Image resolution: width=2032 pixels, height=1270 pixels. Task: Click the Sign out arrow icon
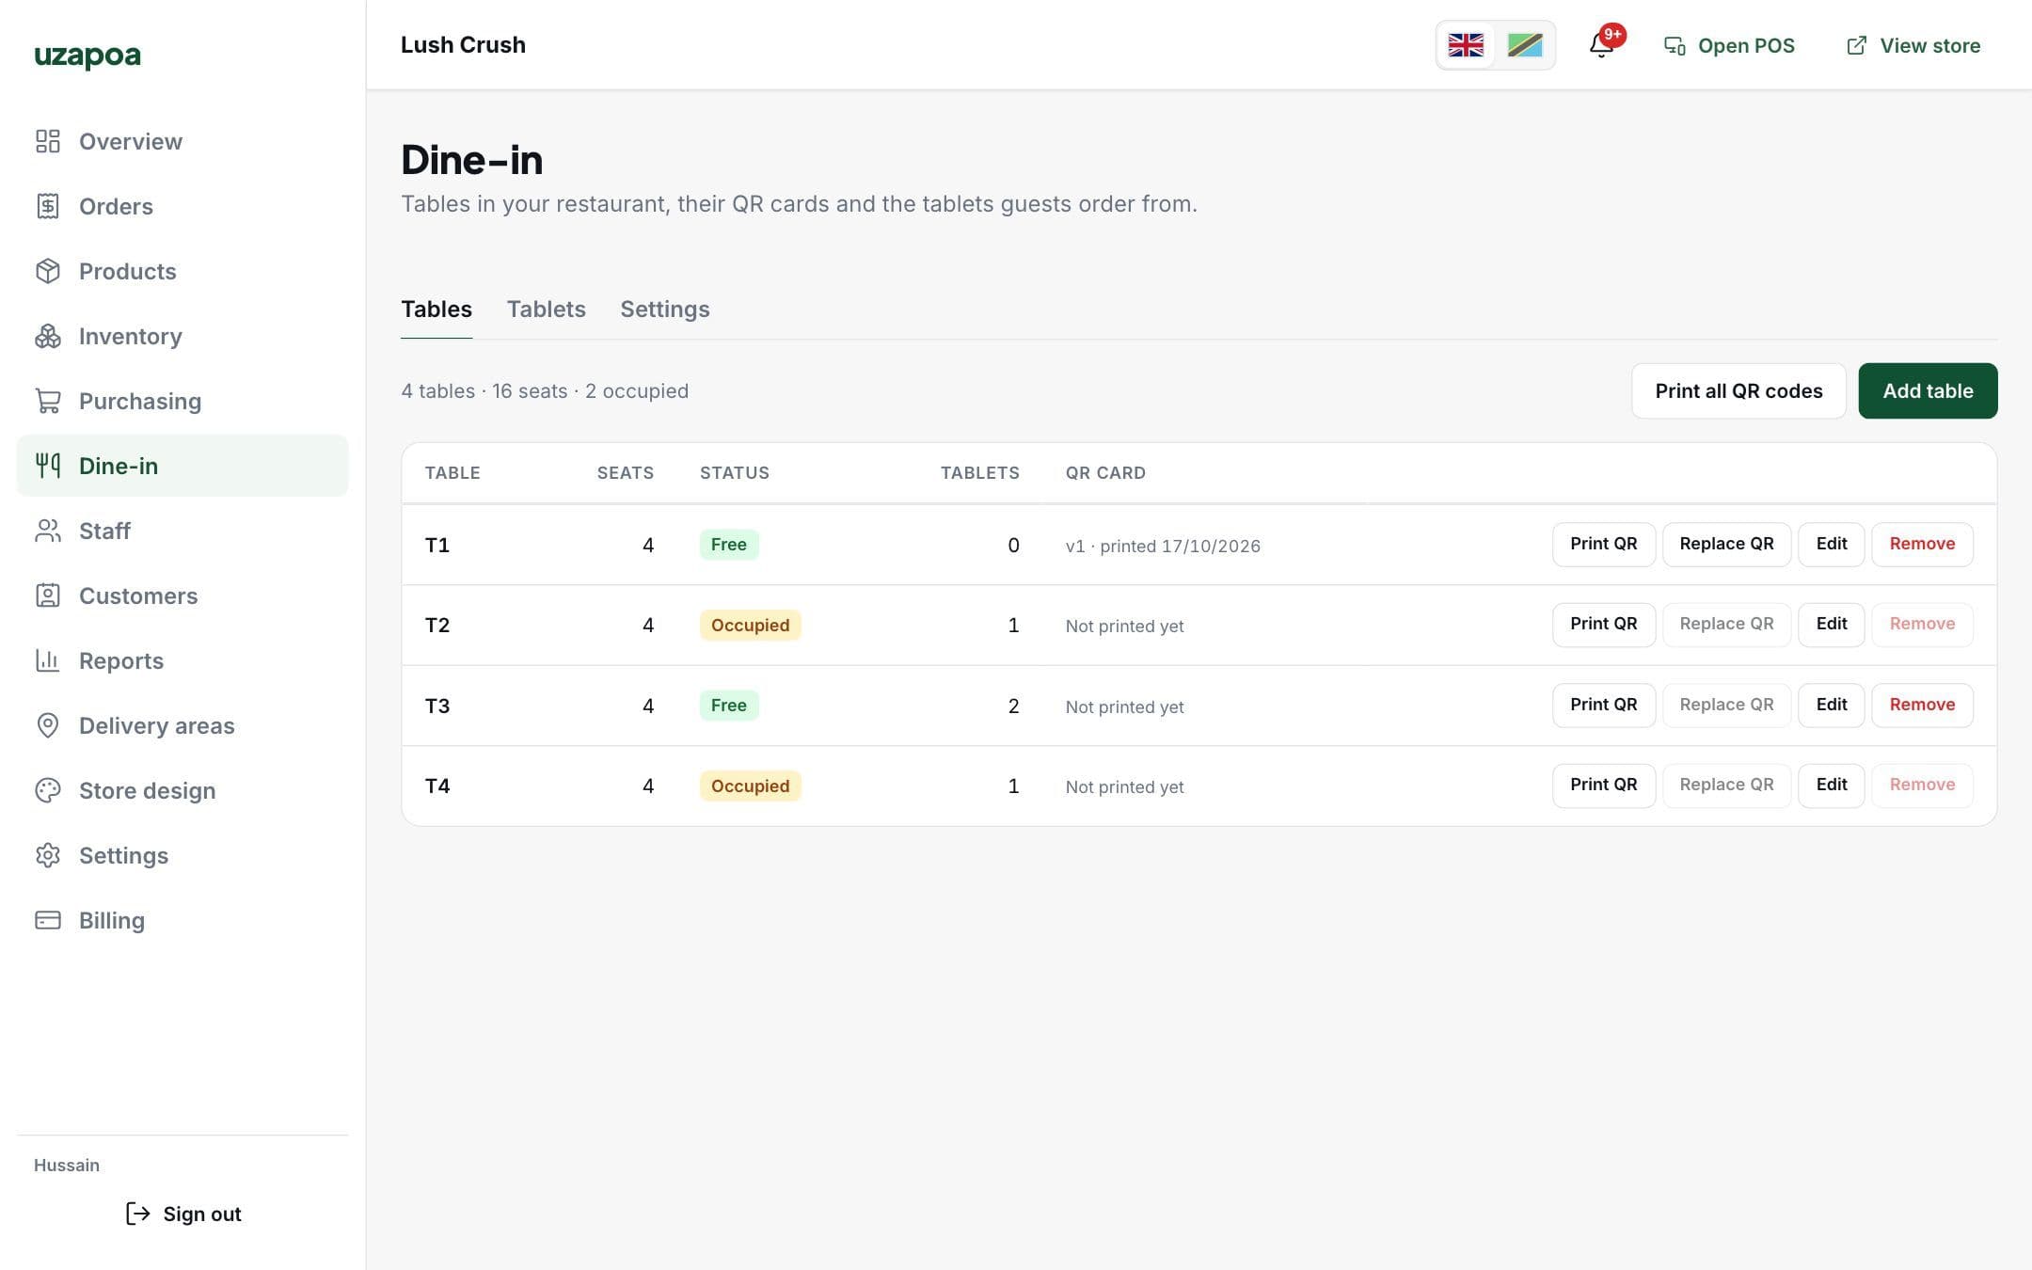click(138, 1214)
